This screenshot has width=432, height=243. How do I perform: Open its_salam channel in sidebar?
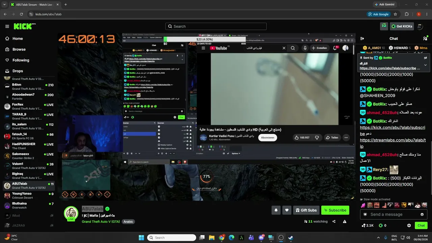point(28,126)
